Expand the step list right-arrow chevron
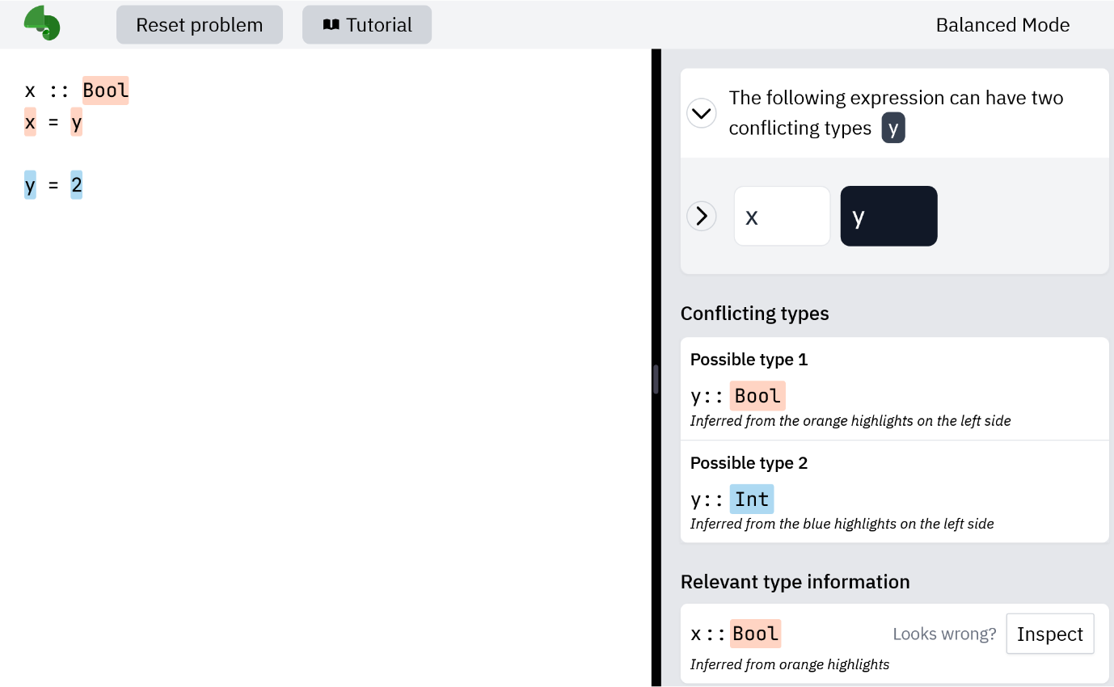This screenshot has width=1114, height=687. (701, 216)
